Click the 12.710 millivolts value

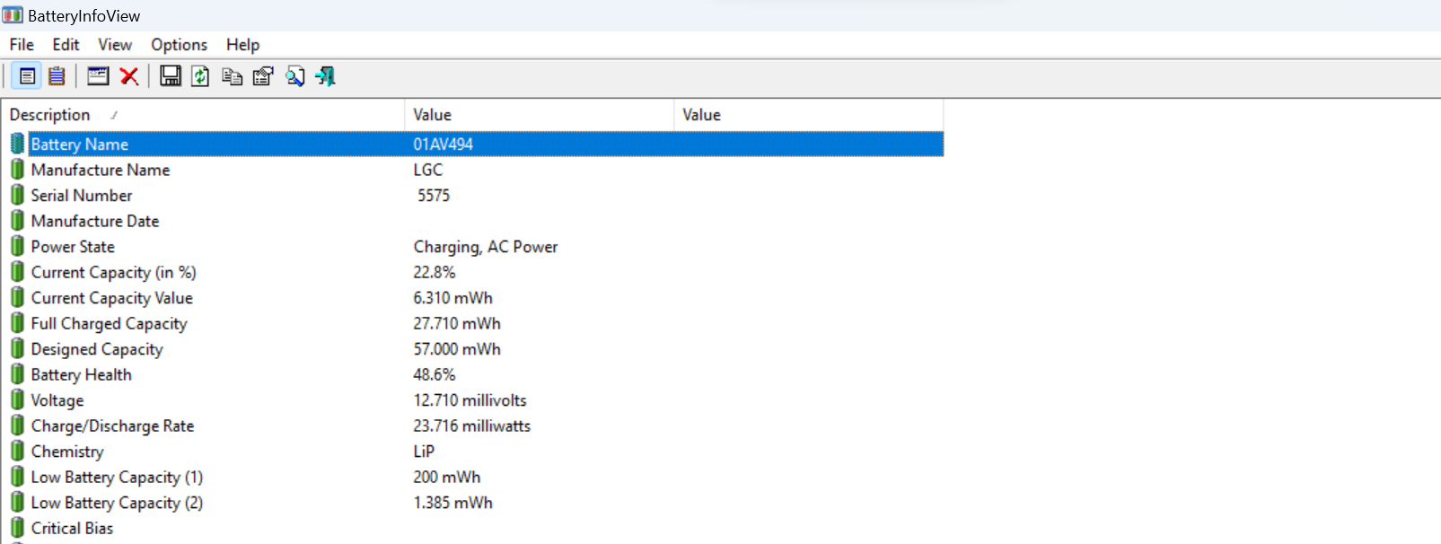470,400
